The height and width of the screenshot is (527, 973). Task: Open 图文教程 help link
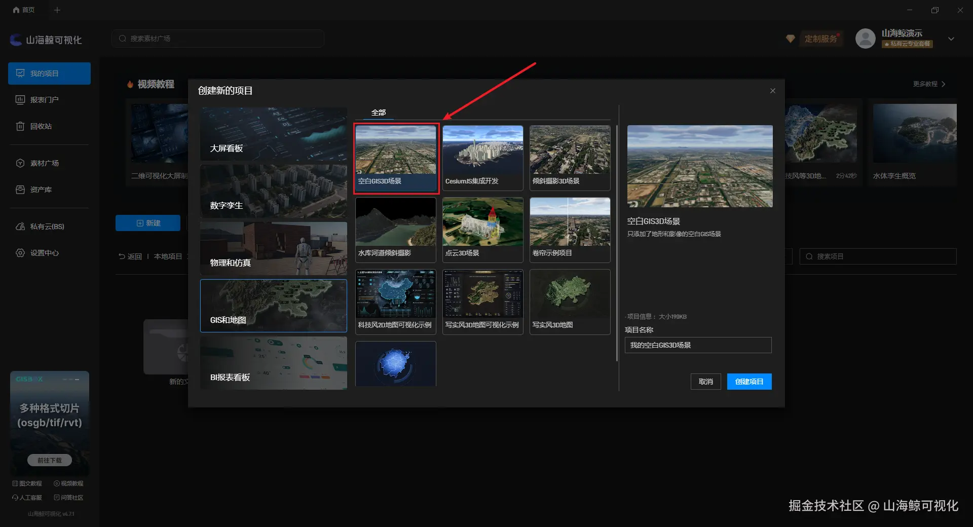(27, 483)
